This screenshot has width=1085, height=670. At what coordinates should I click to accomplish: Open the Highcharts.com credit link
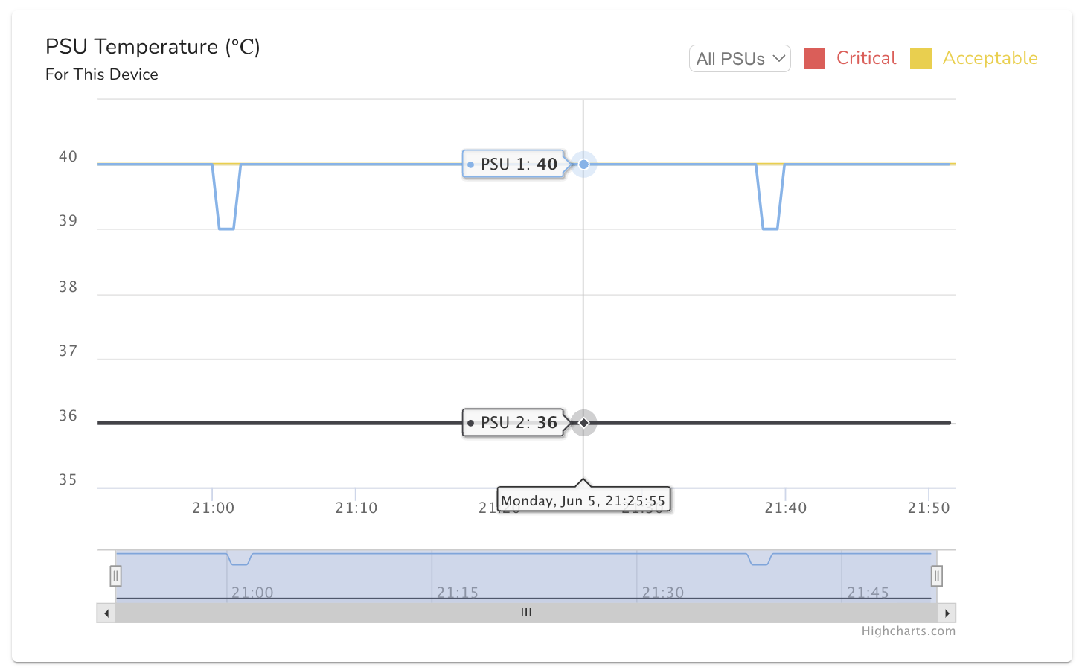(x=908, y=631)
